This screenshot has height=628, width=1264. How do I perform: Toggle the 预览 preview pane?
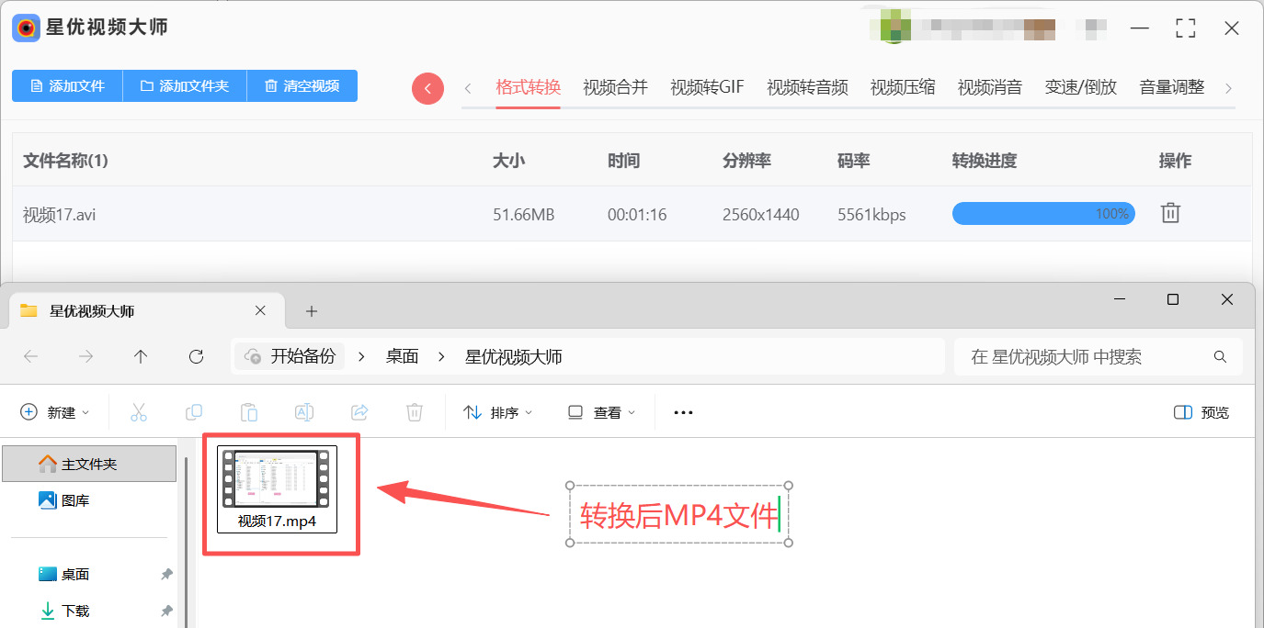point(1201,413)
